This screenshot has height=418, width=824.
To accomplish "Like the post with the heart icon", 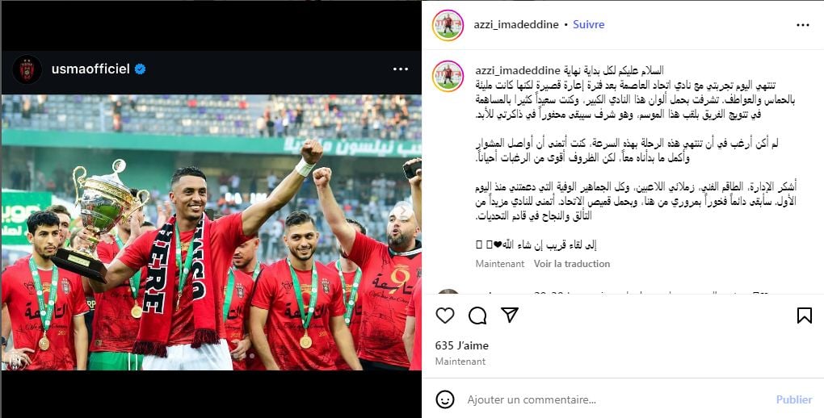I will point(445,315).
